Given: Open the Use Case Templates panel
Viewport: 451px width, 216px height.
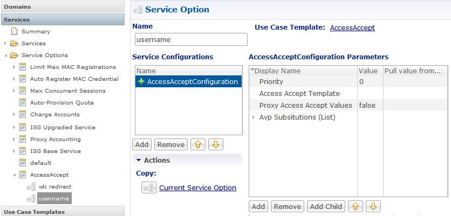Looking at the screenshot, I should (x=63, y=211).
